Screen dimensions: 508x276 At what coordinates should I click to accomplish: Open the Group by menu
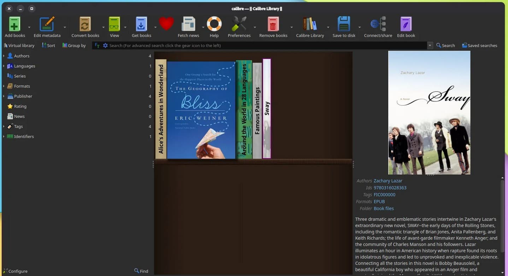pyautogui.click(x=74, y=46)
